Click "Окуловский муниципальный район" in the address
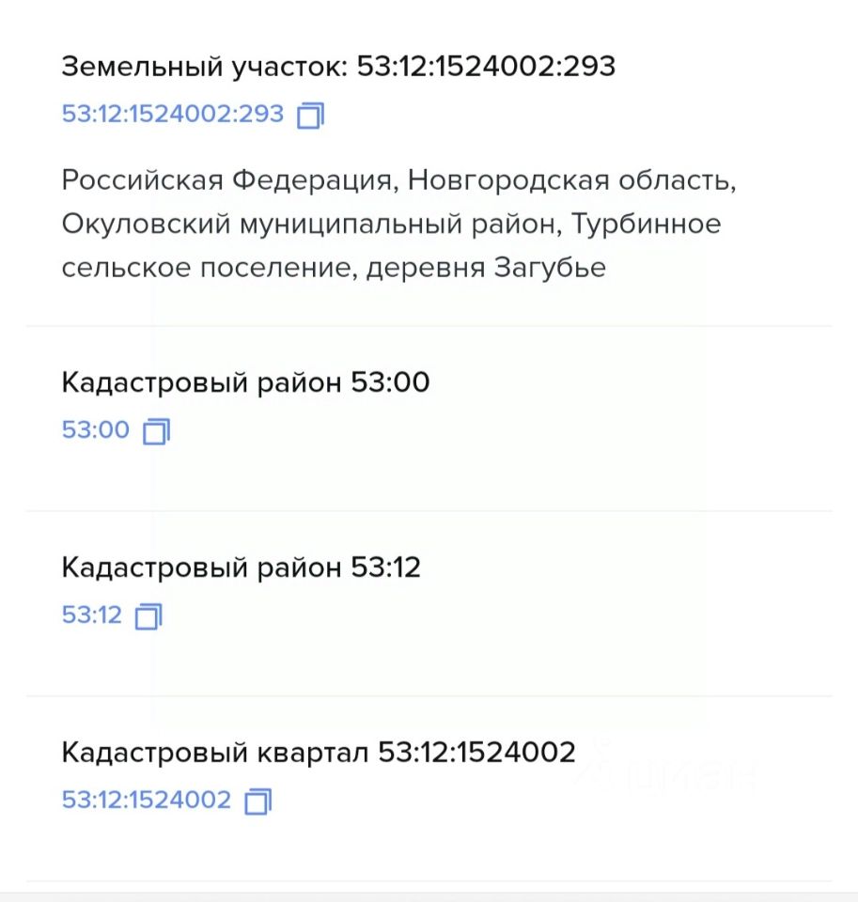The height and width of the screenshot is (902, 858). pyautogui.click(x=310, y=225)
